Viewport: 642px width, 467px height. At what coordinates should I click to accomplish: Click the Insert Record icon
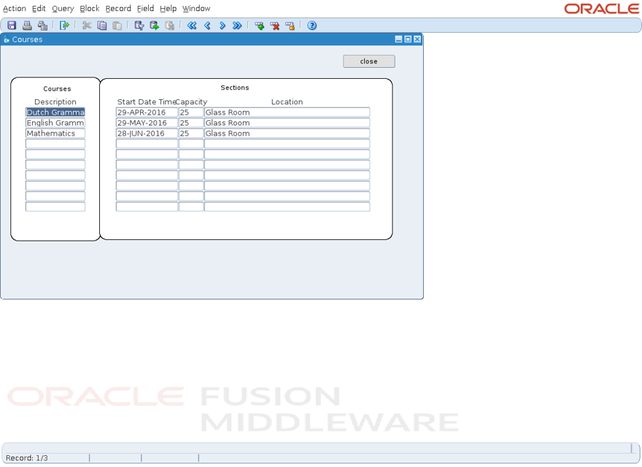259,26
